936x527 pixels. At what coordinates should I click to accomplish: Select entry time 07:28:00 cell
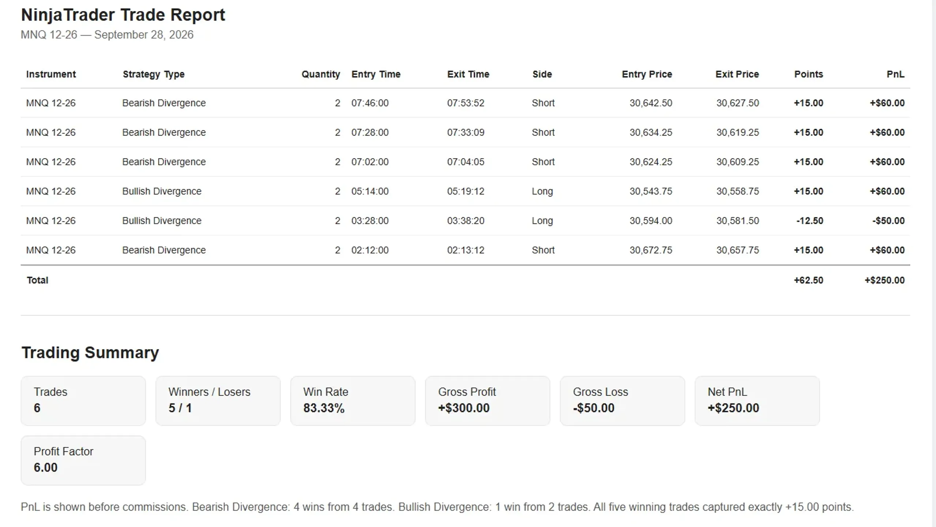370,132
